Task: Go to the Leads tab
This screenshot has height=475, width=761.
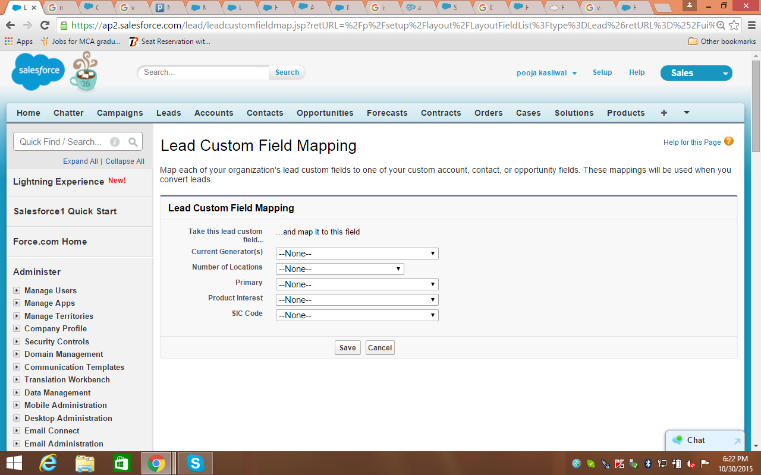Action: 169,113
